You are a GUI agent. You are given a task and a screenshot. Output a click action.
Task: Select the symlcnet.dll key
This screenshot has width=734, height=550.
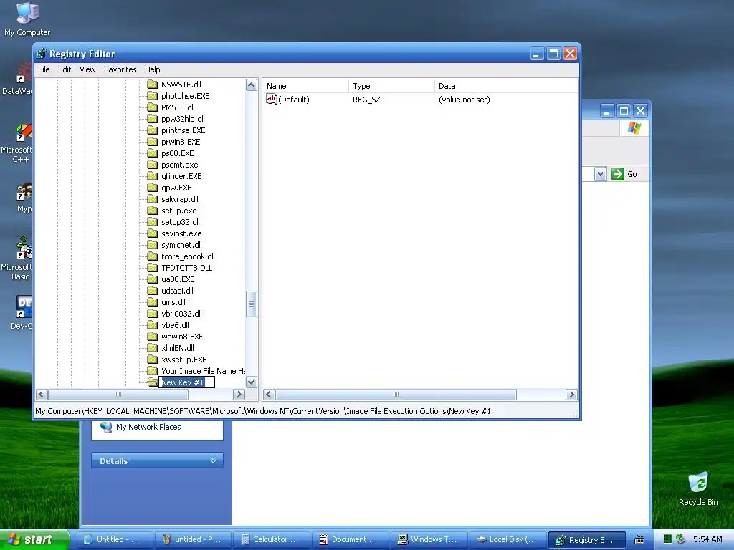coord(181,245)
